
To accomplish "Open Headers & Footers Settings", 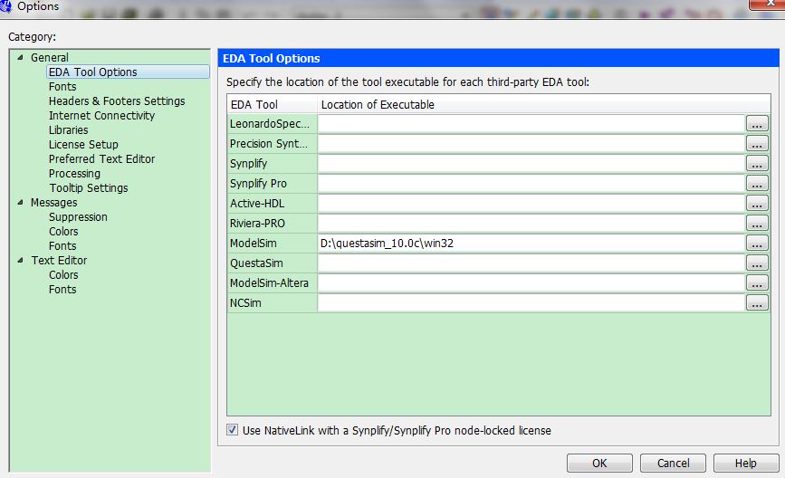I will click(x=117, y=101).
